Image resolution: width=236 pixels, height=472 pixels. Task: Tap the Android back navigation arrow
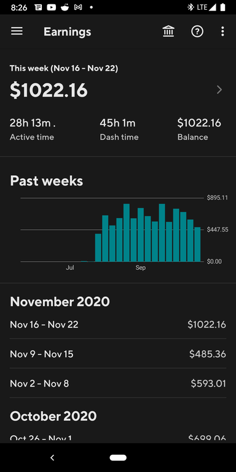point(52,457)
